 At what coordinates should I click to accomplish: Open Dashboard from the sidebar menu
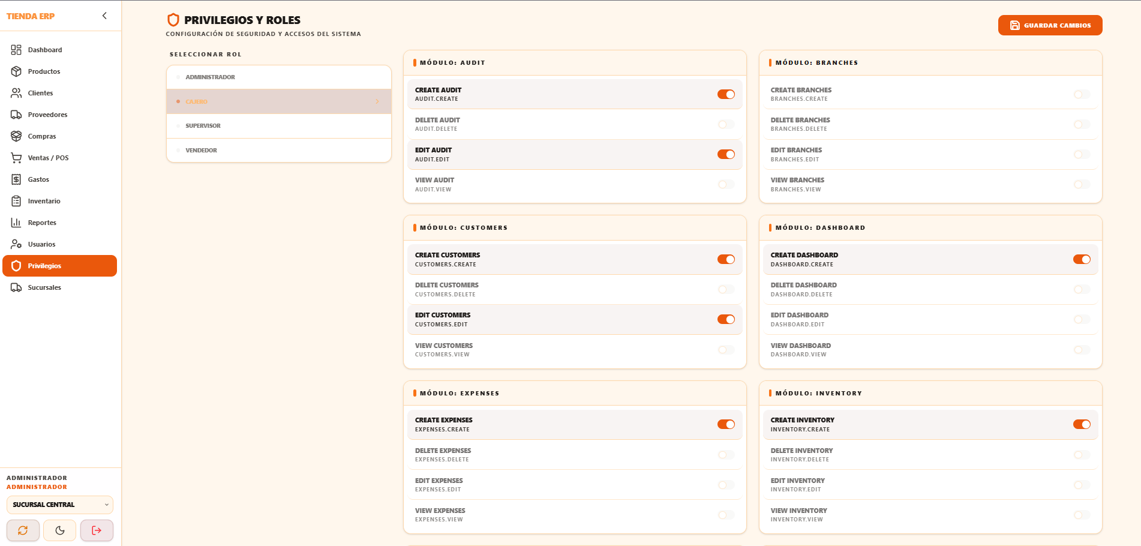[60, 50]
